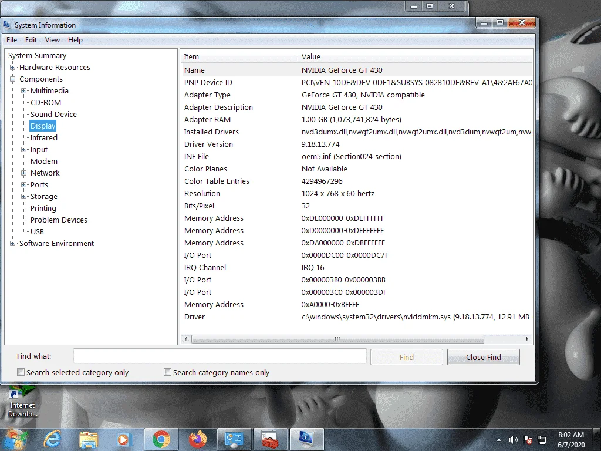Open the taskbar clock showing 8:02 AM
The image size is (601, 451).
571,440
